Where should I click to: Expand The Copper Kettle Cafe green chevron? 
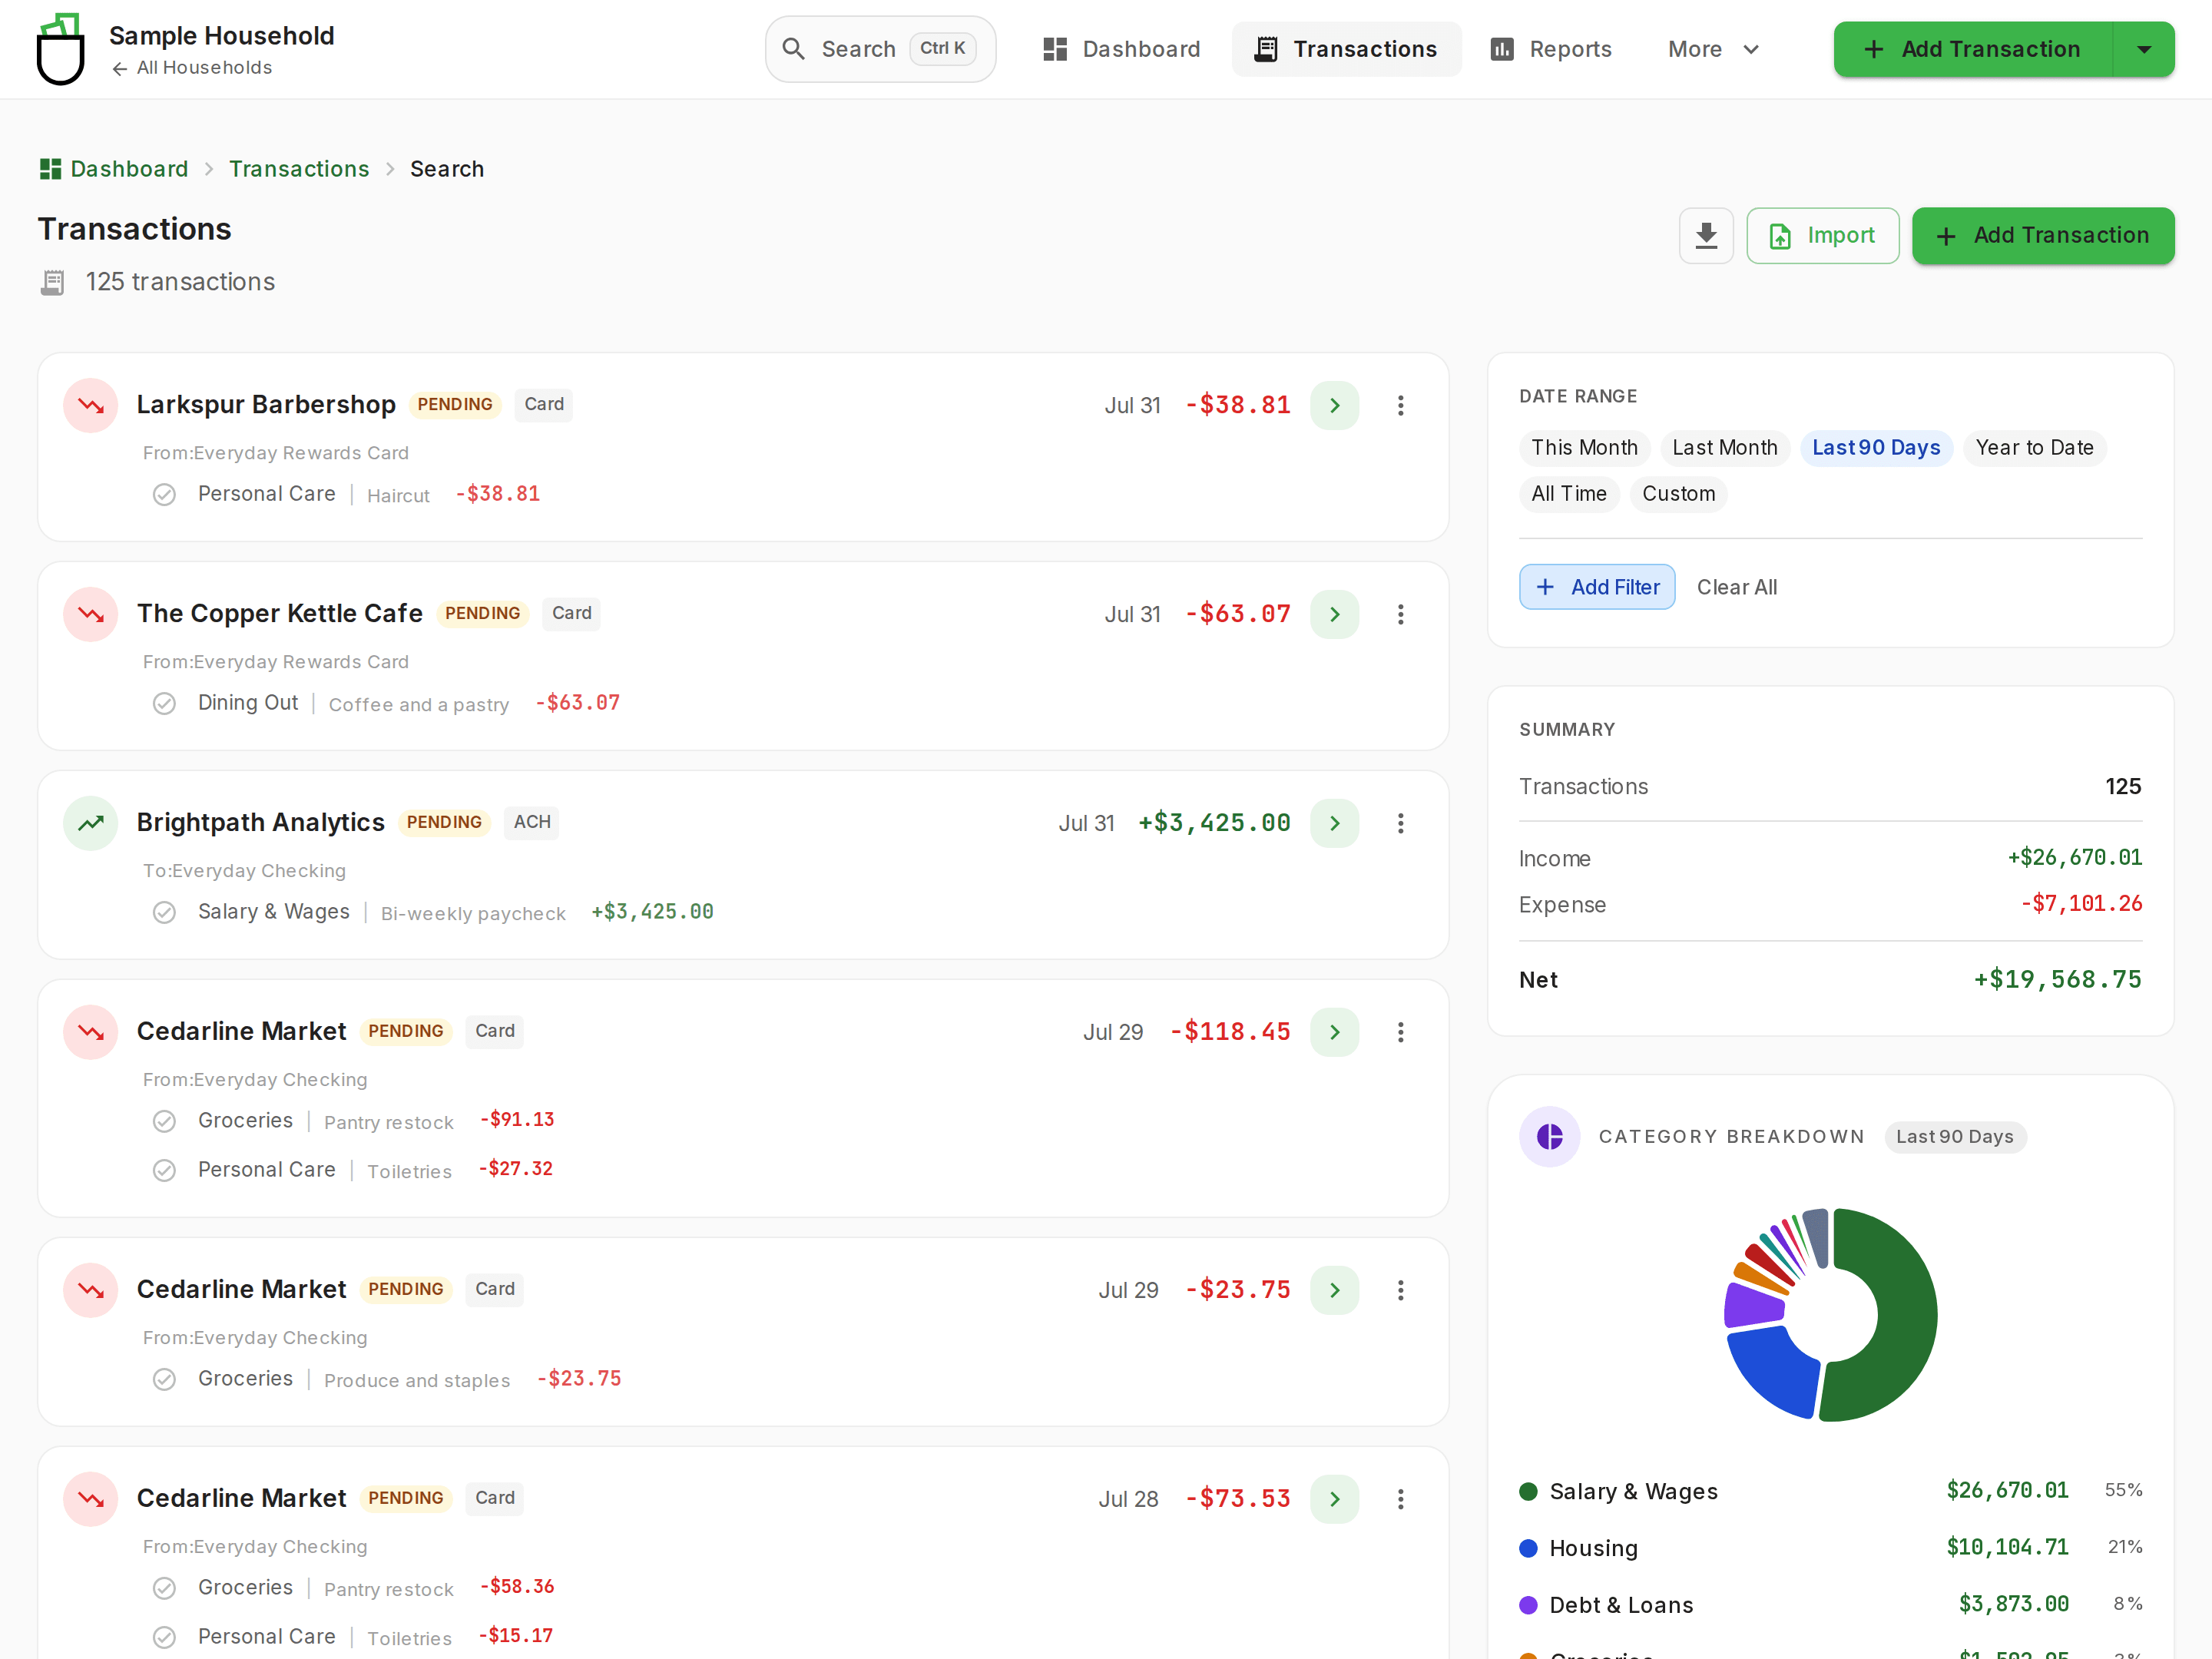(x=1335, y=614)
